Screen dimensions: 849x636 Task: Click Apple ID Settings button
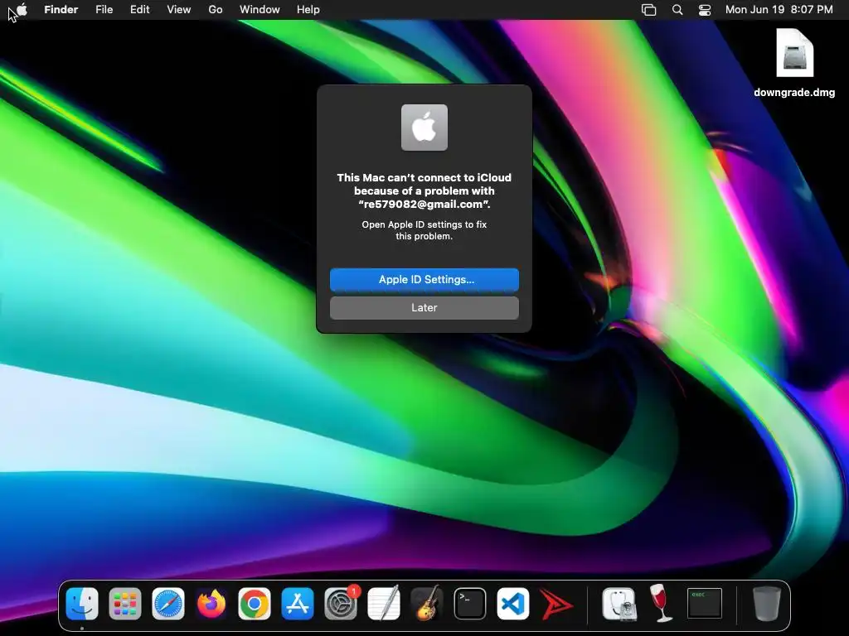point(424,280)
